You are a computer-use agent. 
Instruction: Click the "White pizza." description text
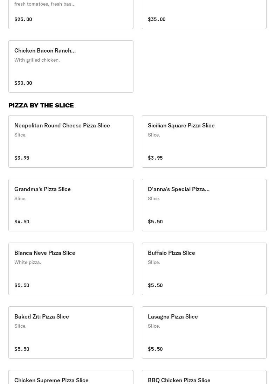28,262
